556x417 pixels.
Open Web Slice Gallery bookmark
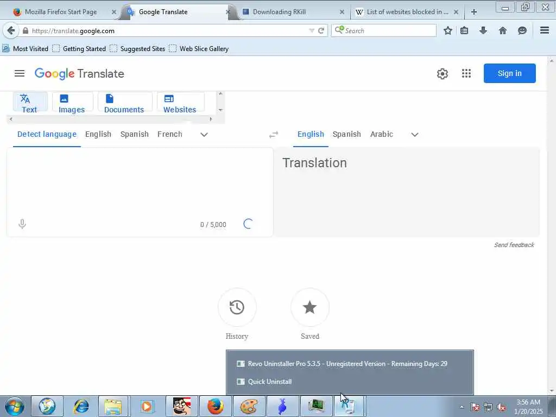tap(199, 48)
